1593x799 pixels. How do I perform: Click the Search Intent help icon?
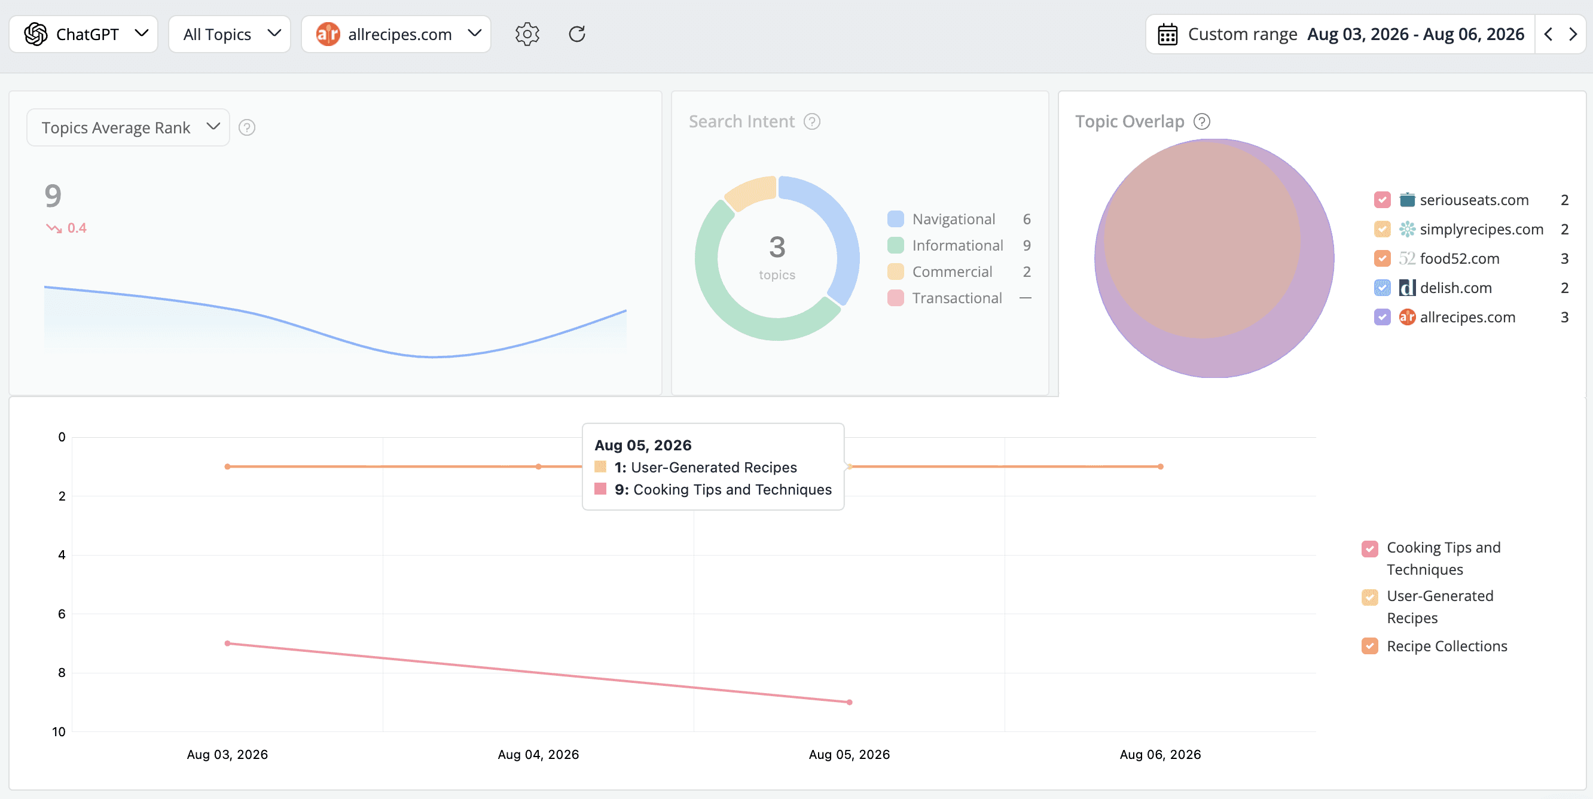click(x=812, y=121)
